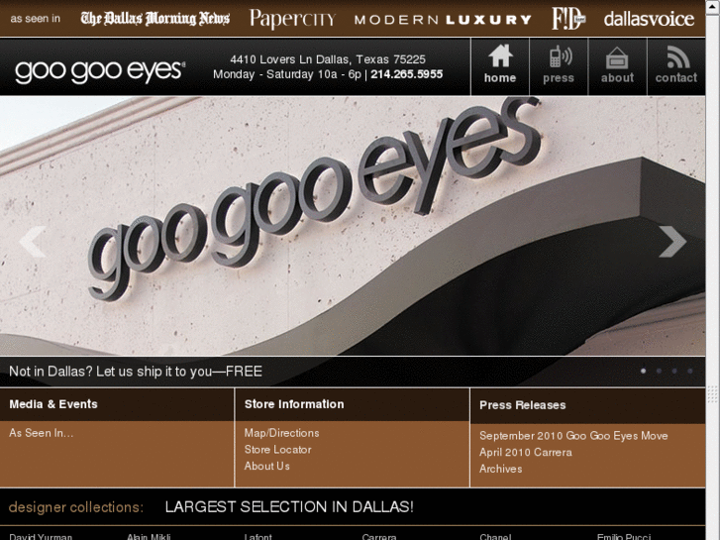
Task: Select the first slideshow dot
Action: pos(644,371)
